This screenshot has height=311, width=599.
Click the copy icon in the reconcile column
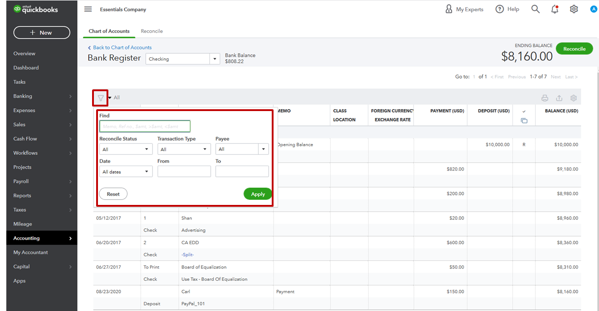coord(524,121)
